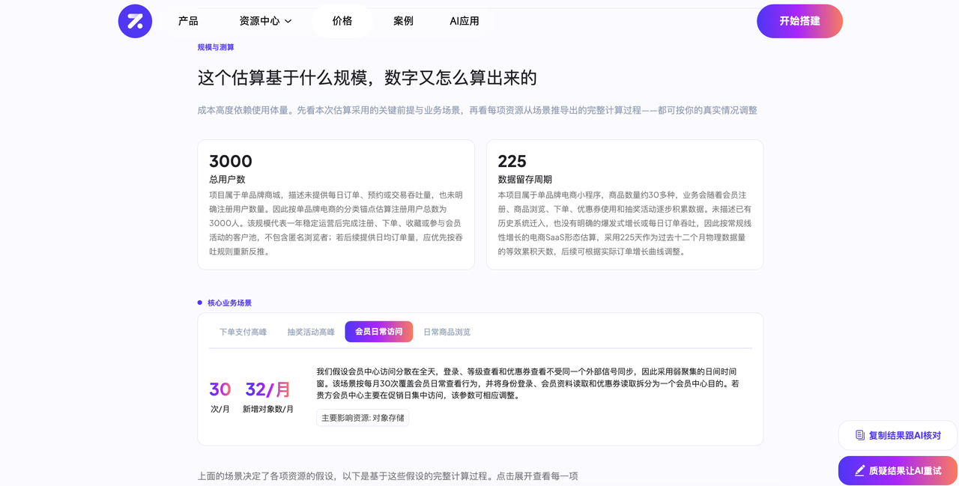Click the 总用户数 label
The image size is (959, 486).
tap(227, 180)
